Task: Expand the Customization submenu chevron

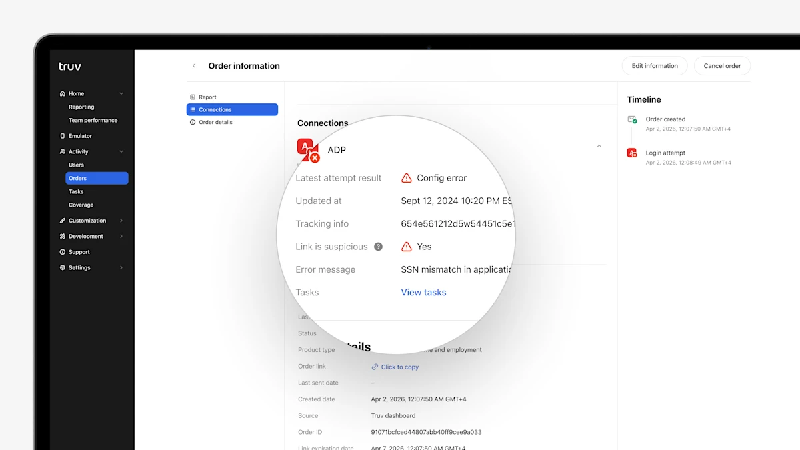Action: click(x=121, y=221)
